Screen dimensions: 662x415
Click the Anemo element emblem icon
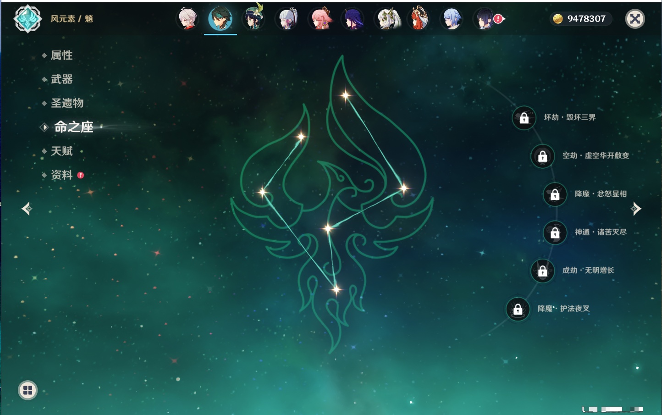[x=28, y=19]
